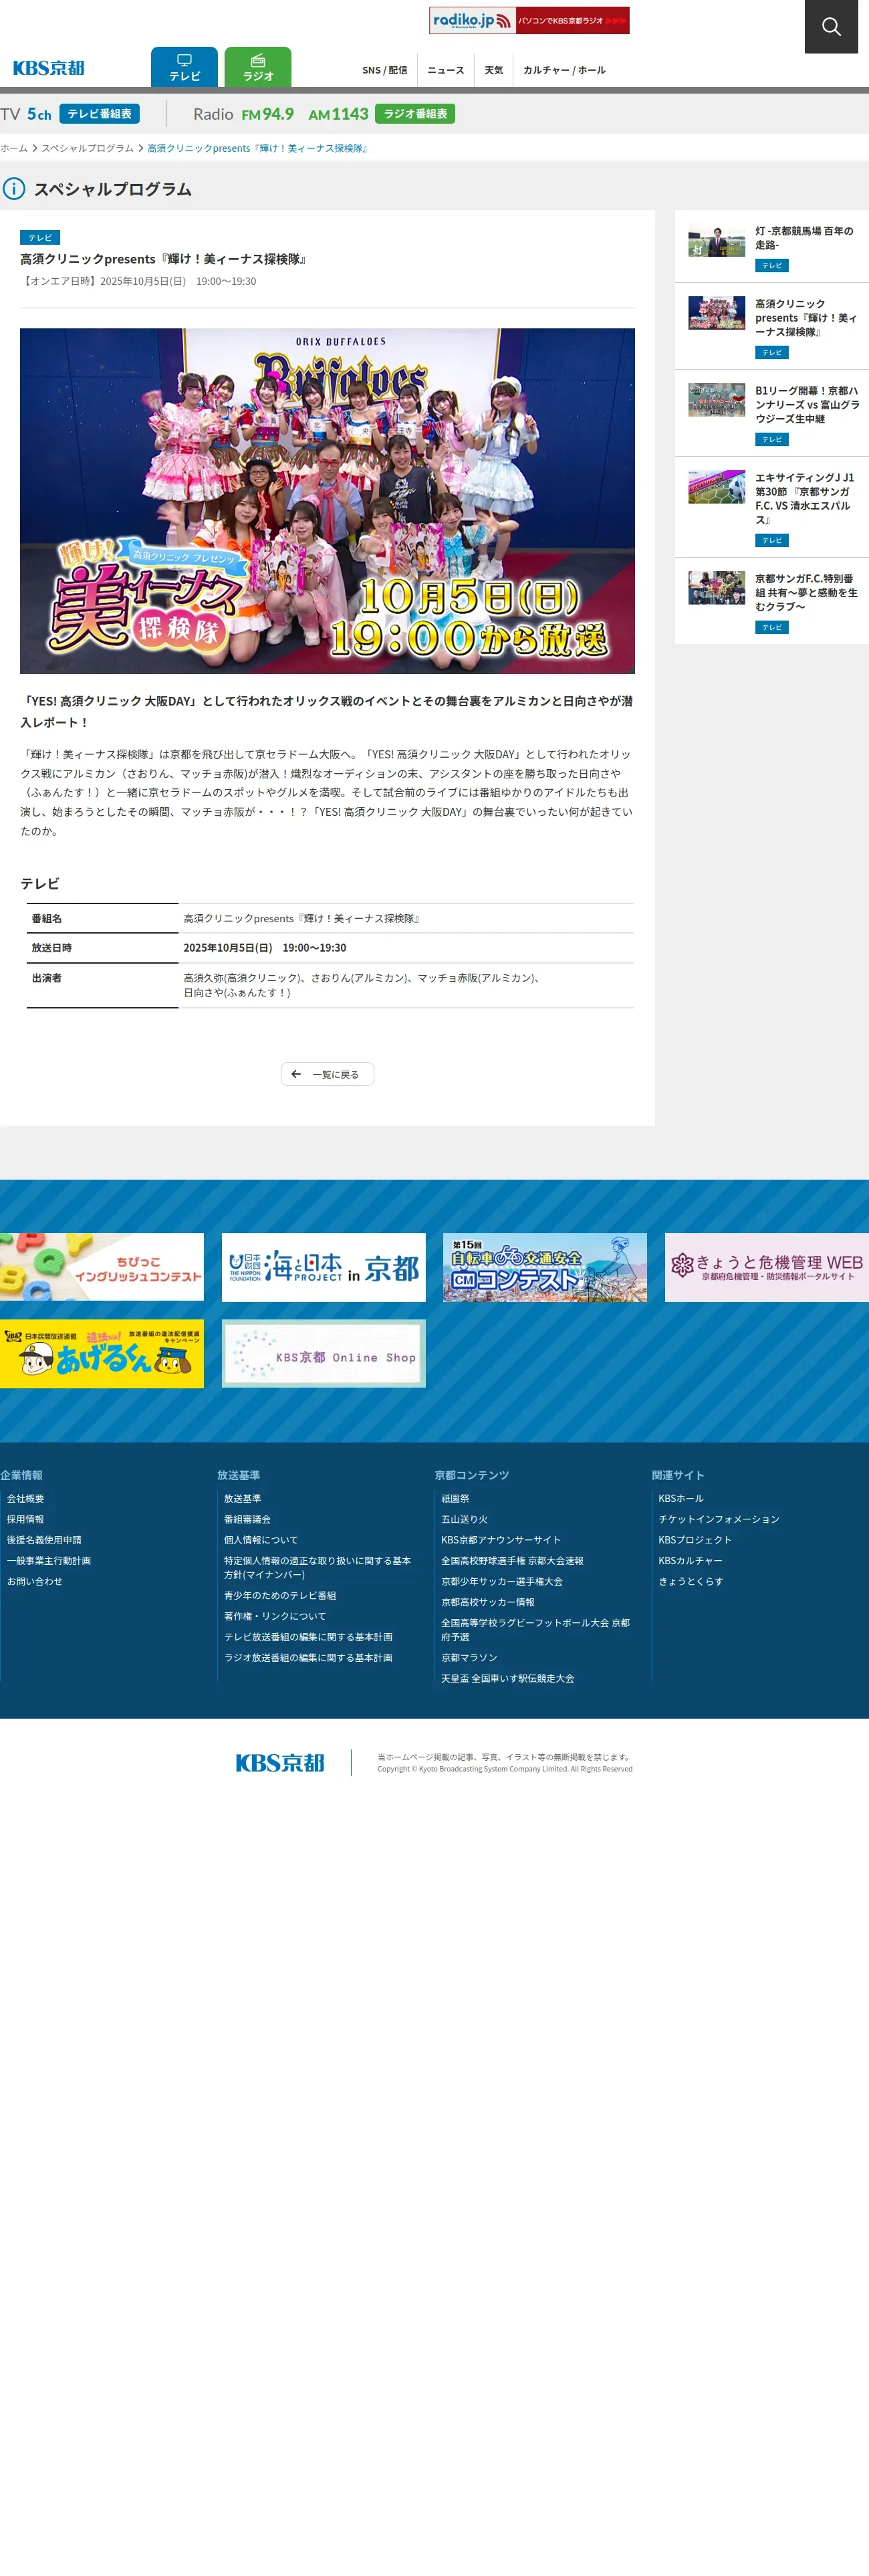Open 採用情報 footer link
Screen dimensions: 869x2576
(x=25, y=1520)
